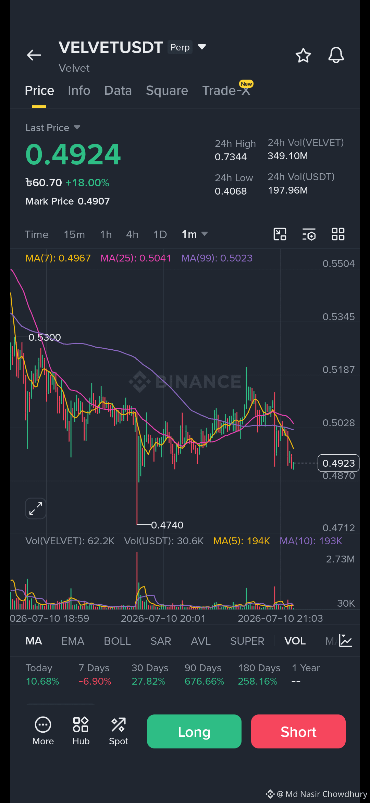Tap the +18.00% change value
This screenshot has width=370, height=803.
coord(87,183)
